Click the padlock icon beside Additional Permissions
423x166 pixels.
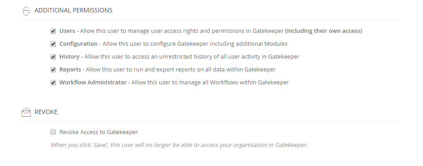[26, 11]
